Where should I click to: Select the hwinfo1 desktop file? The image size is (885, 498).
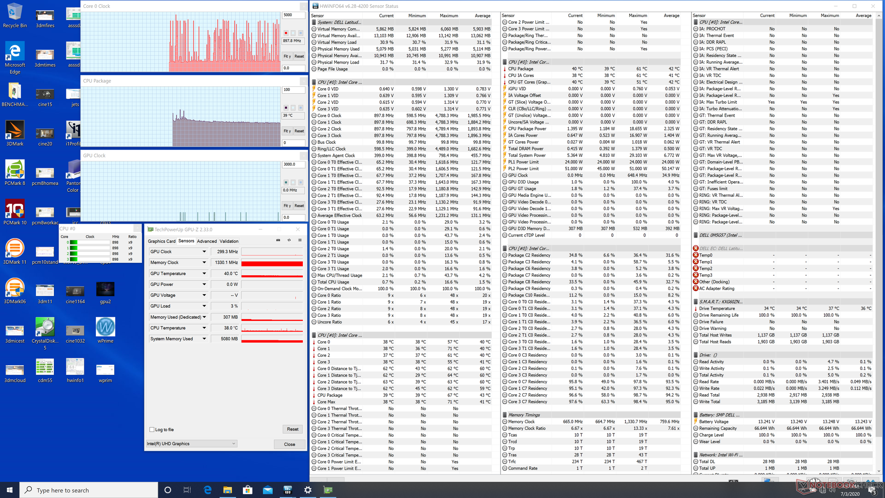coord(75,371)
